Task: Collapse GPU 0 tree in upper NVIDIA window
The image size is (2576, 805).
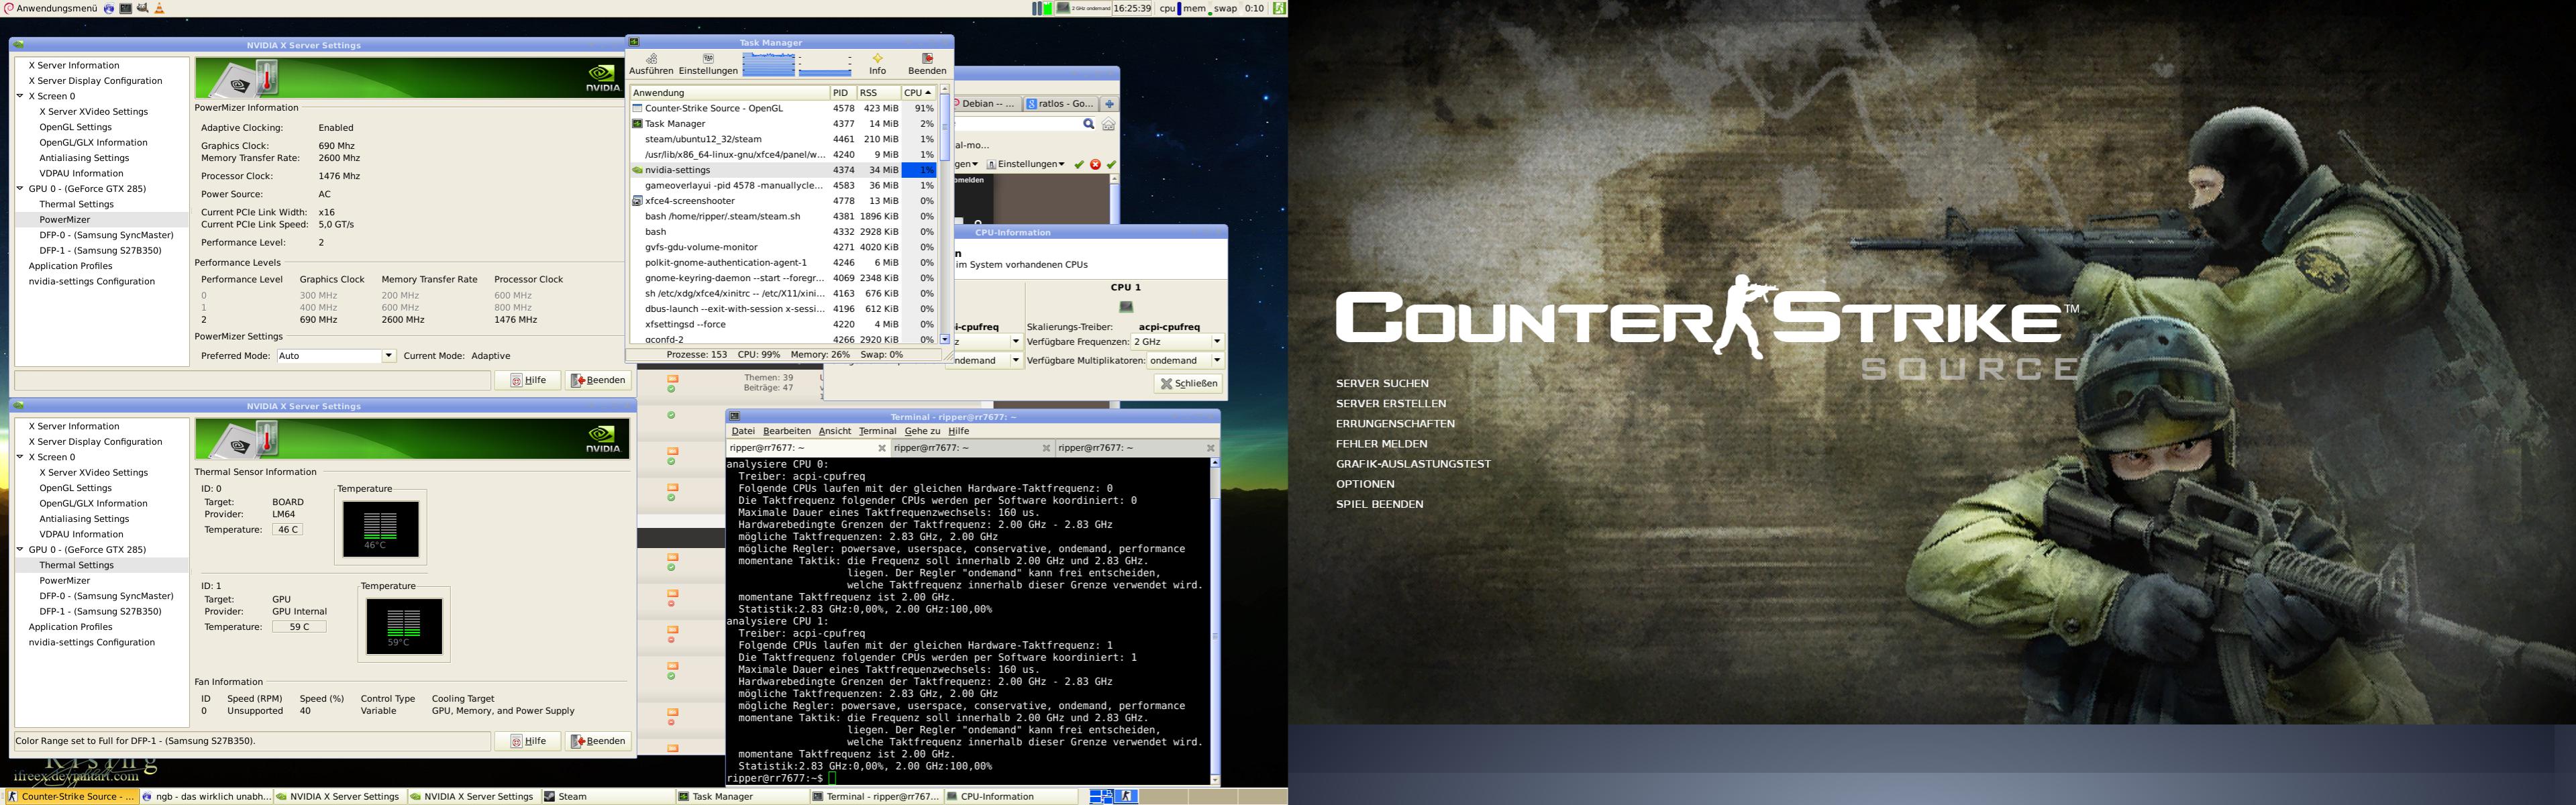Action: click(x=20, y=188)
